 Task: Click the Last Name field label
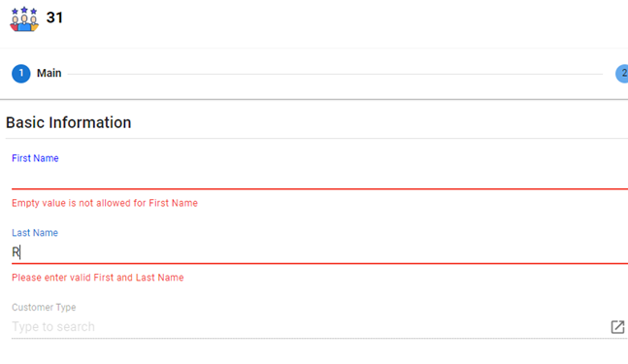(x=35, y=233)
